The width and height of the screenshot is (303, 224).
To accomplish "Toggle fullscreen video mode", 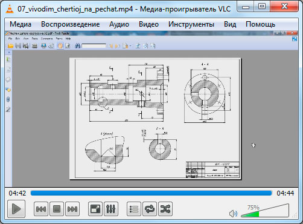I will (x=95, y=209).
